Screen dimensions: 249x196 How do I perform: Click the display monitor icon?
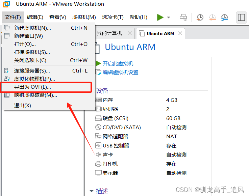pyautogui.click(x=98, y=173)
